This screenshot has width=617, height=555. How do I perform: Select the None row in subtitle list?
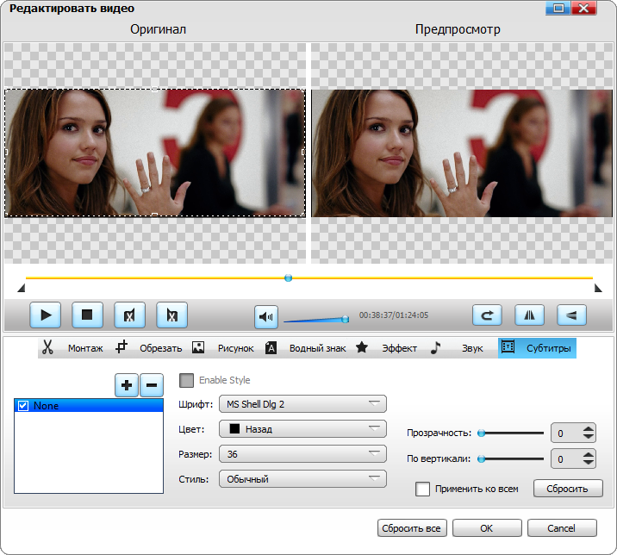(x=89, y=406)
